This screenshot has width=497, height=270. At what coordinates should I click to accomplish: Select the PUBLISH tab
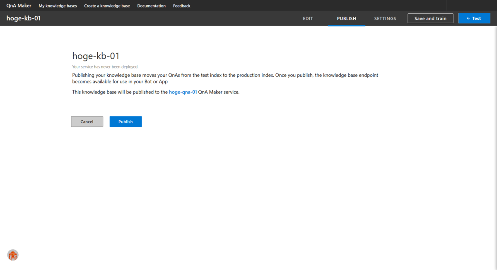[x=347, y=19]
